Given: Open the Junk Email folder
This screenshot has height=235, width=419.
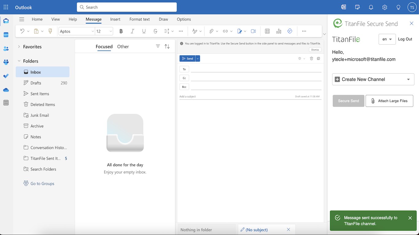Looking at the screenshot, I should pos(43,115).
